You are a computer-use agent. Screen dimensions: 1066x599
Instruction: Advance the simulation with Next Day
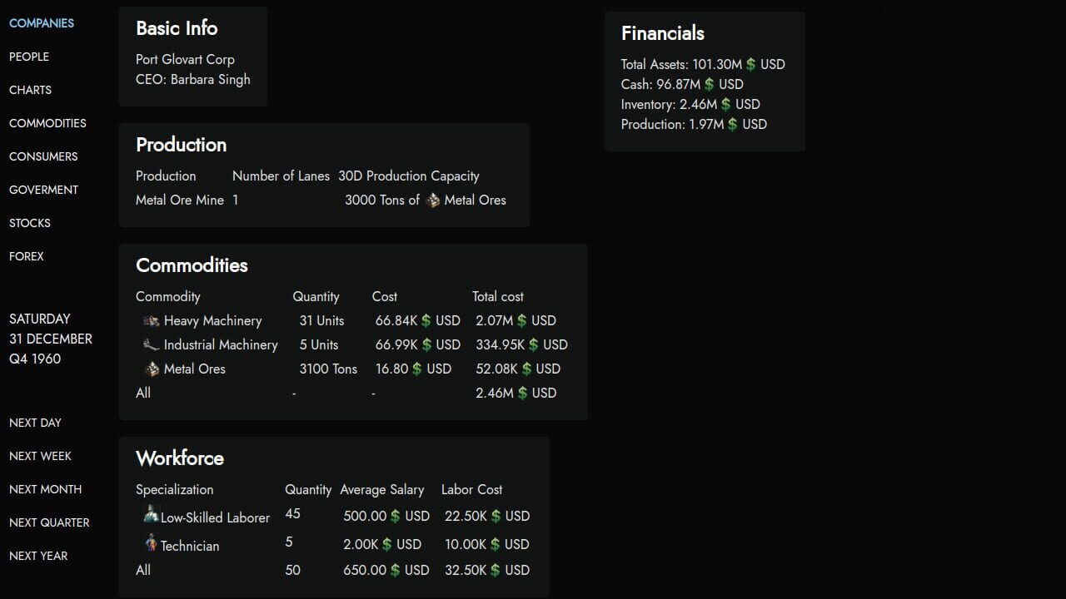pos(35,423)
